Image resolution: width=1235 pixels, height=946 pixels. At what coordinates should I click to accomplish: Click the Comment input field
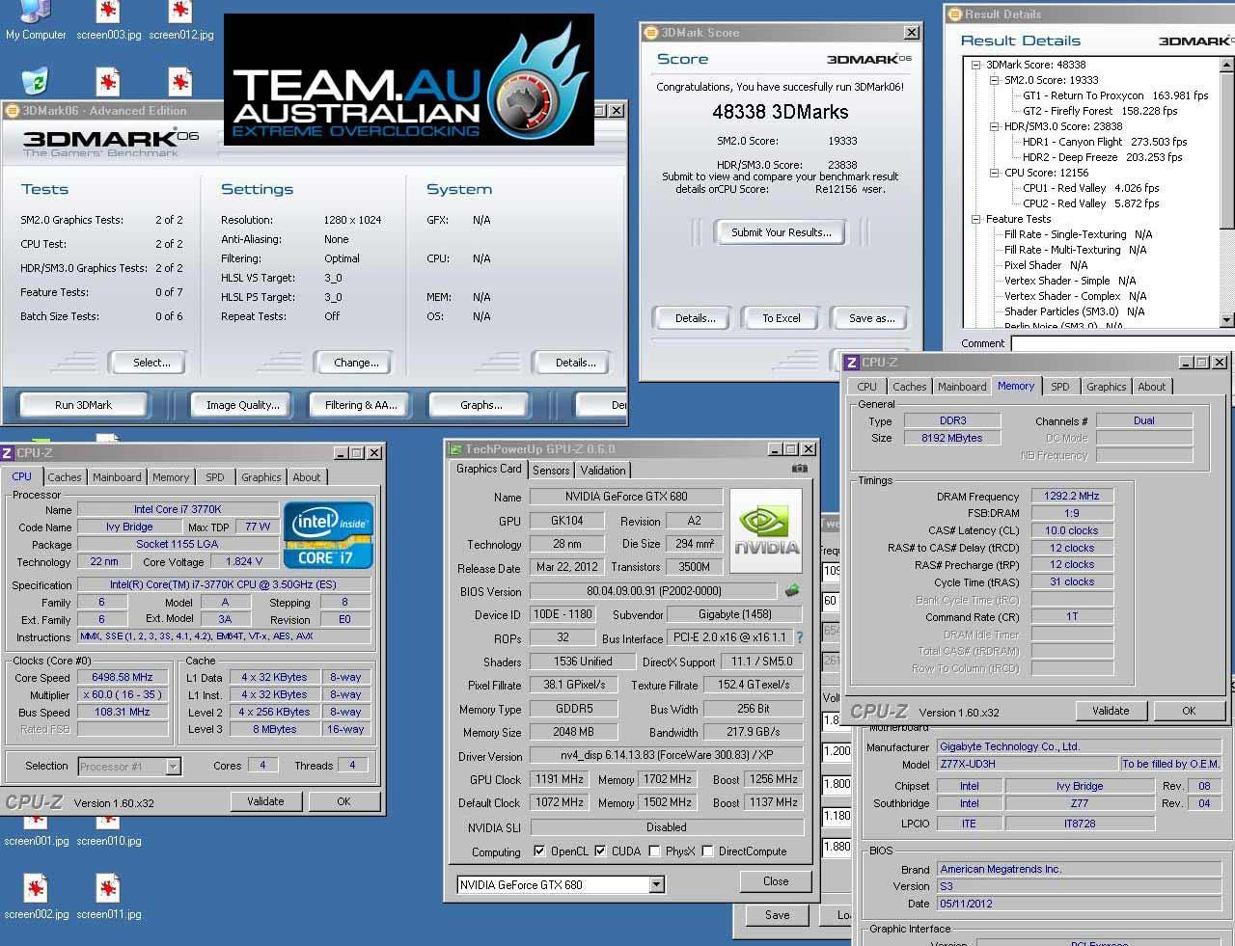point(1119,343)
